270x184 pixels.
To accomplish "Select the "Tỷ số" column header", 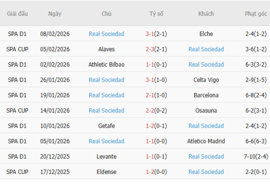I will click(157, 14).
